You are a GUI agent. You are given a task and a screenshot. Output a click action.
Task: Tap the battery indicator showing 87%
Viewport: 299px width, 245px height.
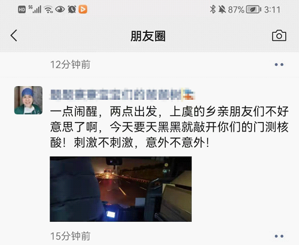[245, 10]
